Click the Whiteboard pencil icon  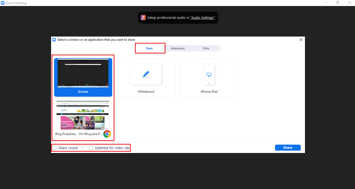click(146, 74)
